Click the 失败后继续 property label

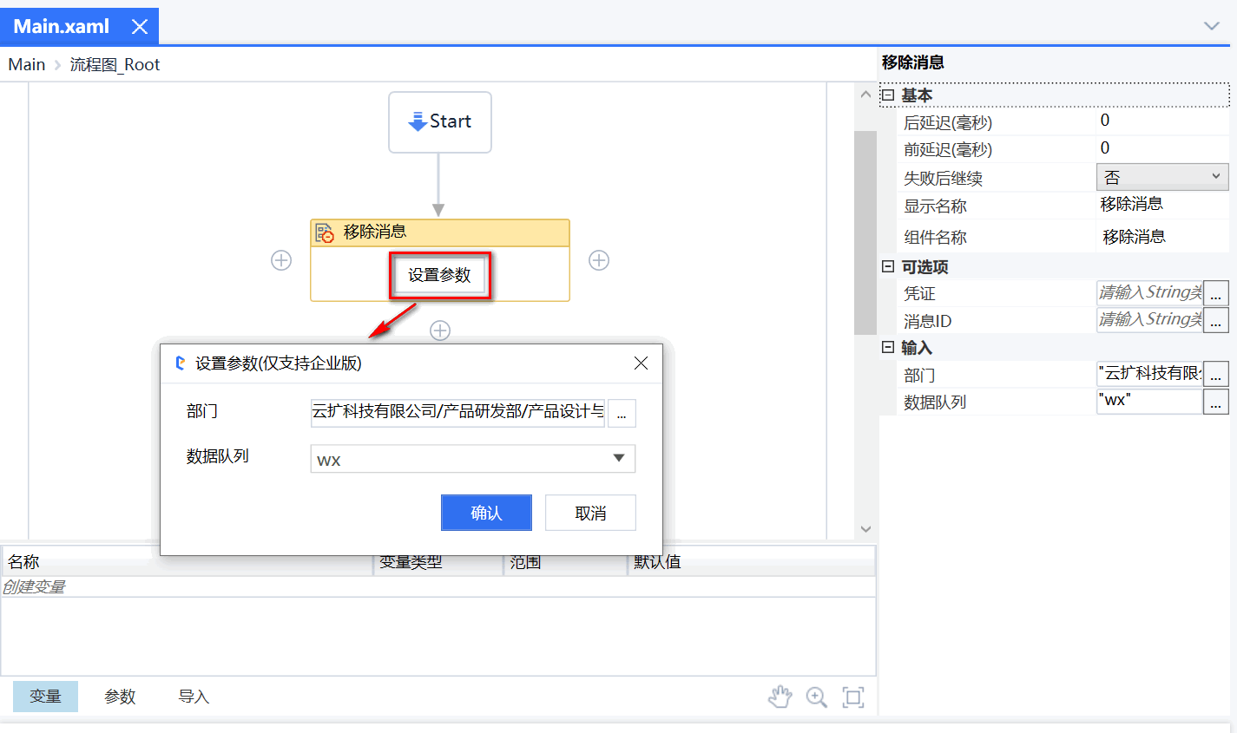944,179
